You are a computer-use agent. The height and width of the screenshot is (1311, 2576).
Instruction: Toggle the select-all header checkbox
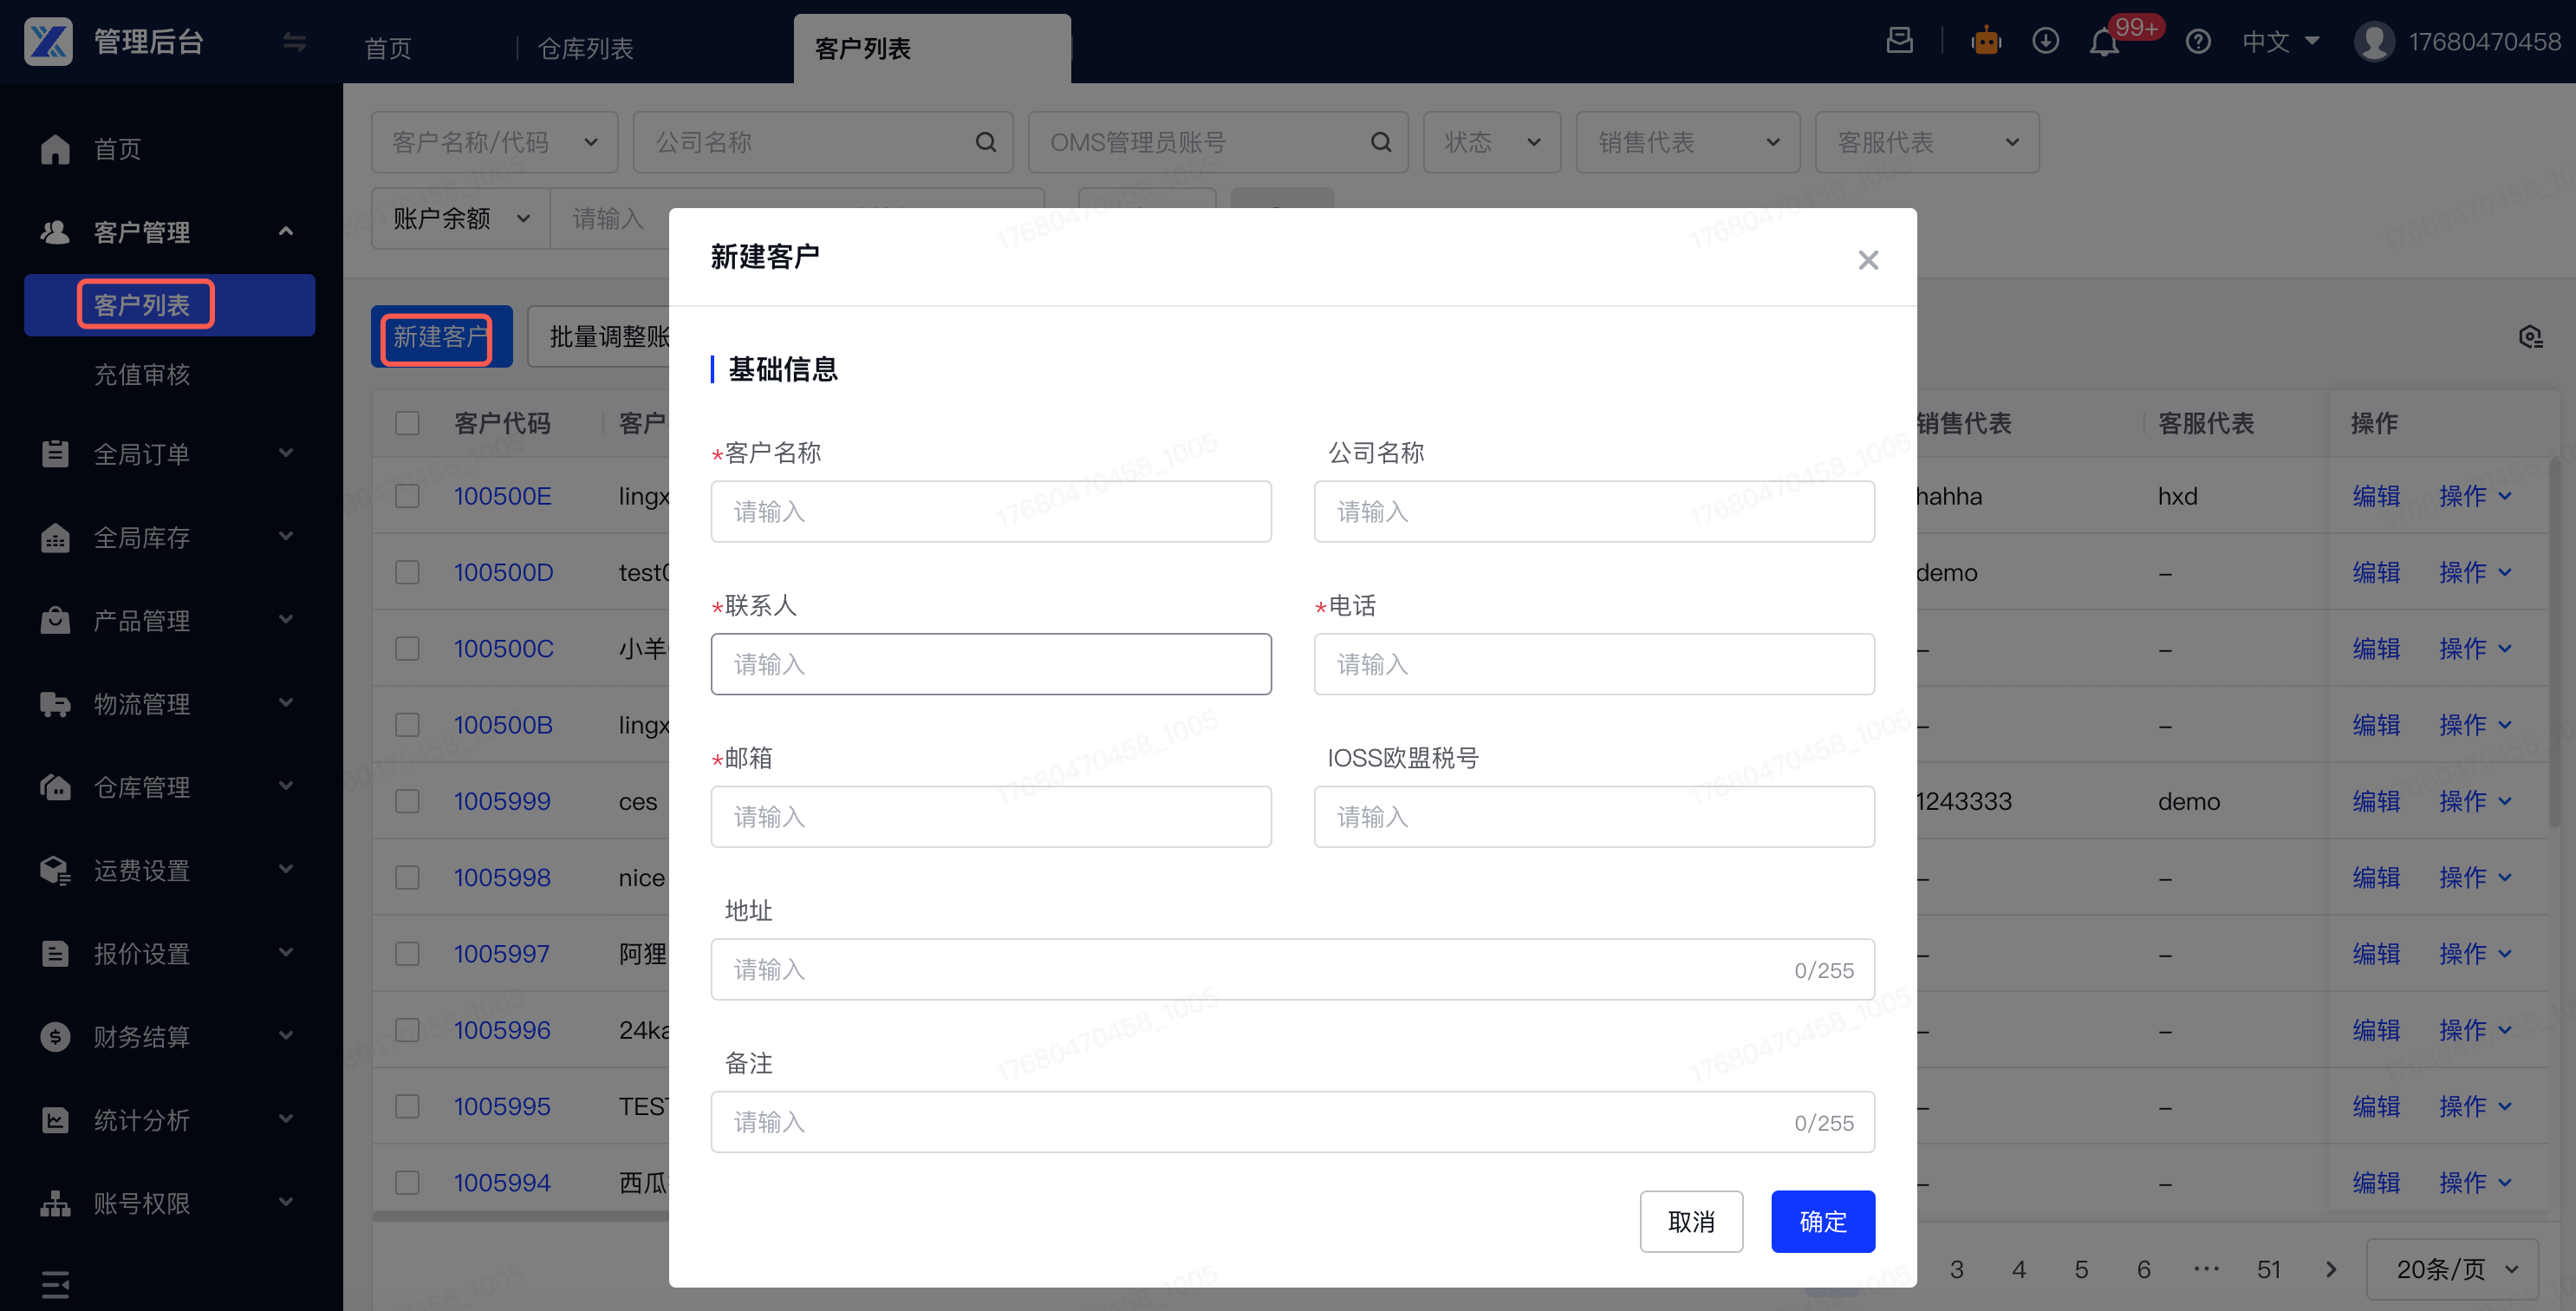tap(407, 423)
